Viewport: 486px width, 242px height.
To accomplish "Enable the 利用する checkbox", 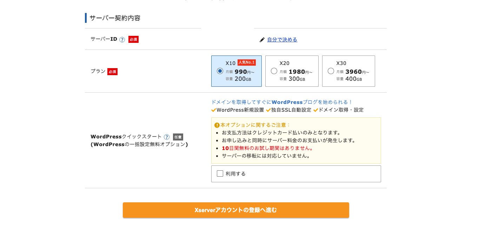I will click(220, 174).
